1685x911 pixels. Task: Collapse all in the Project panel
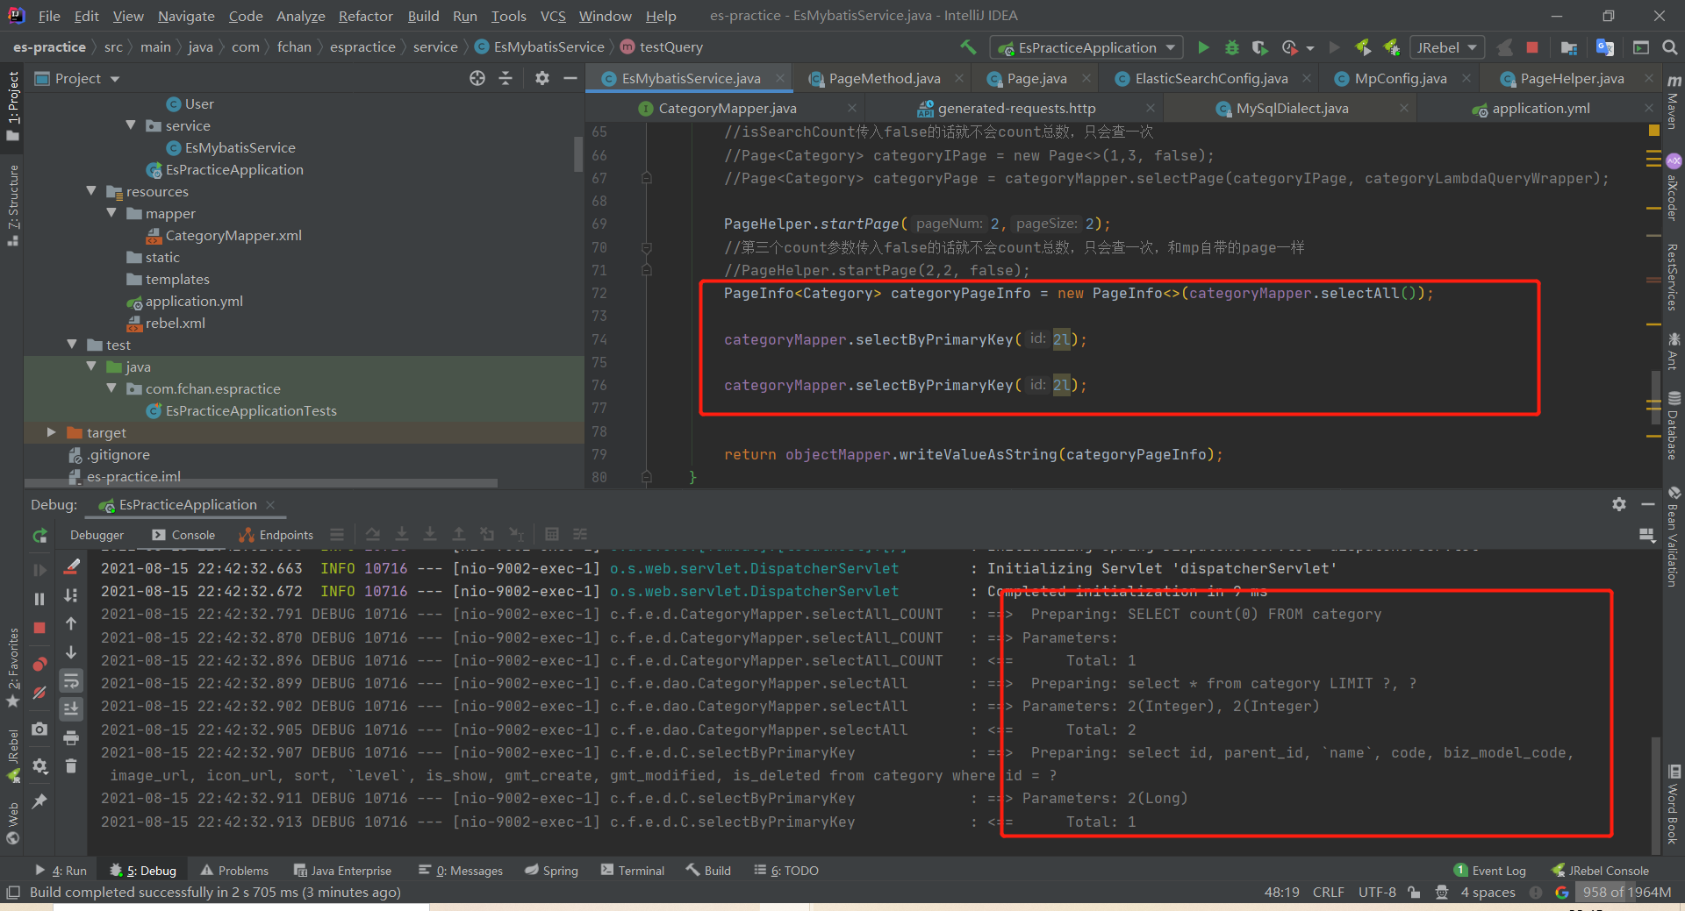[x=505, y=78]
